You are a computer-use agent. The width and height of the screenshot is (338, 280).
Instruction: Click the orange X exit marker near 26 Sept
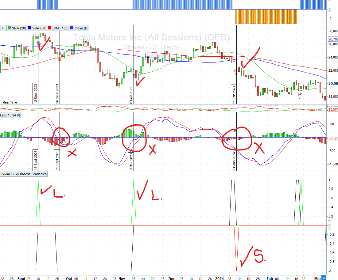[60, 59]
